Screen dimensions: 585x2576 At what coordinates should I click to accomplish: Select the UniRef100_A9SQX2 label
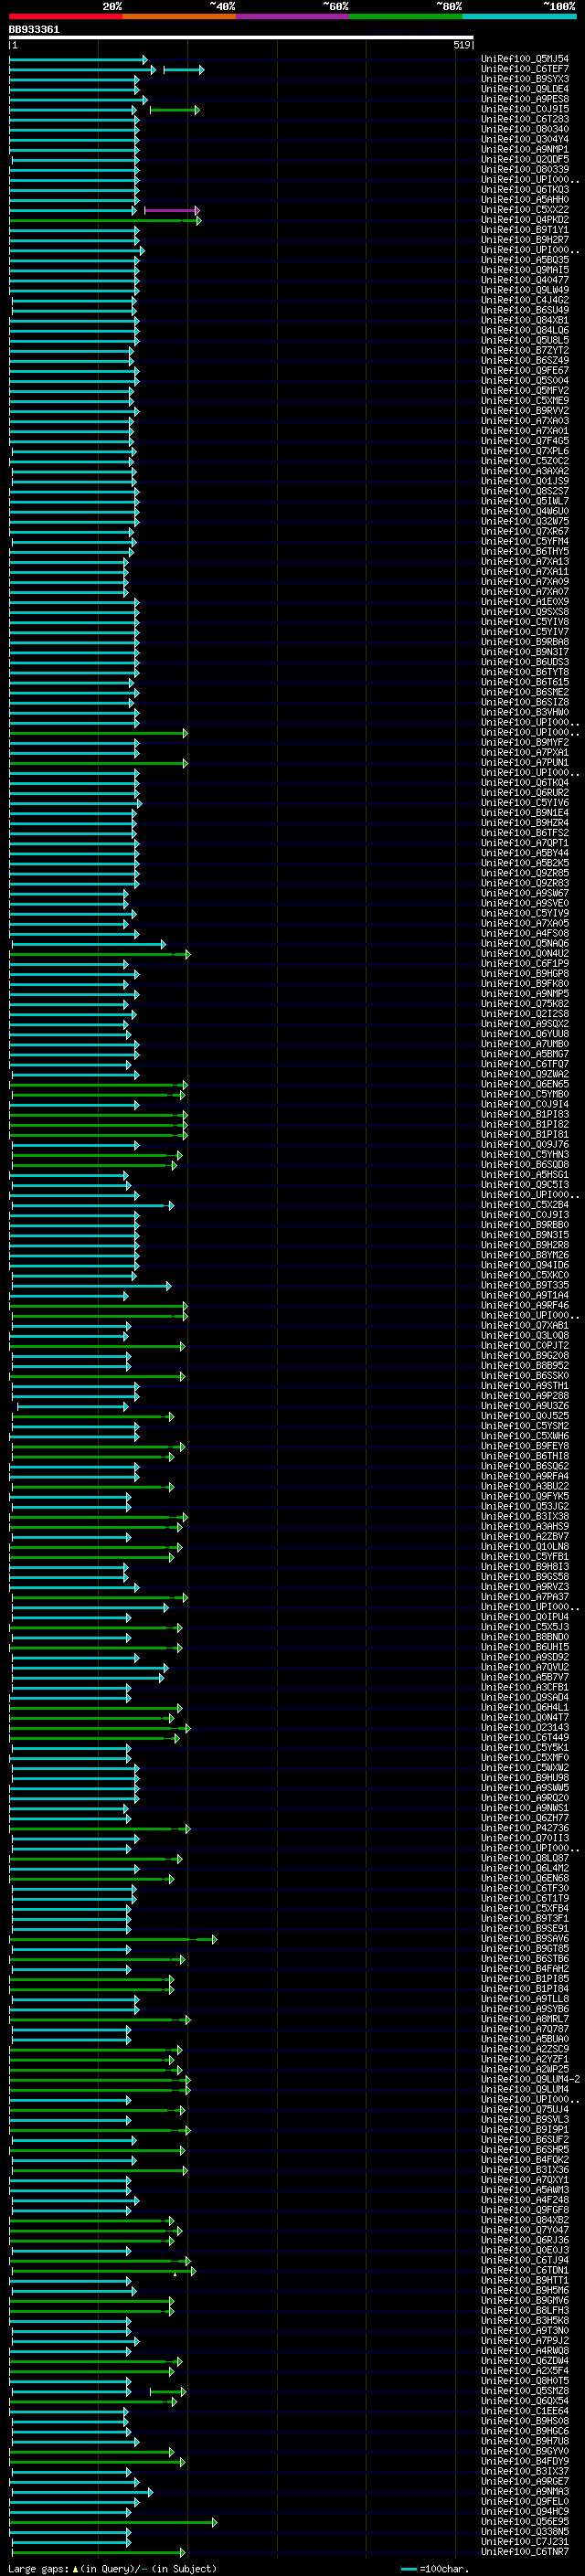tap(525, 1024)
